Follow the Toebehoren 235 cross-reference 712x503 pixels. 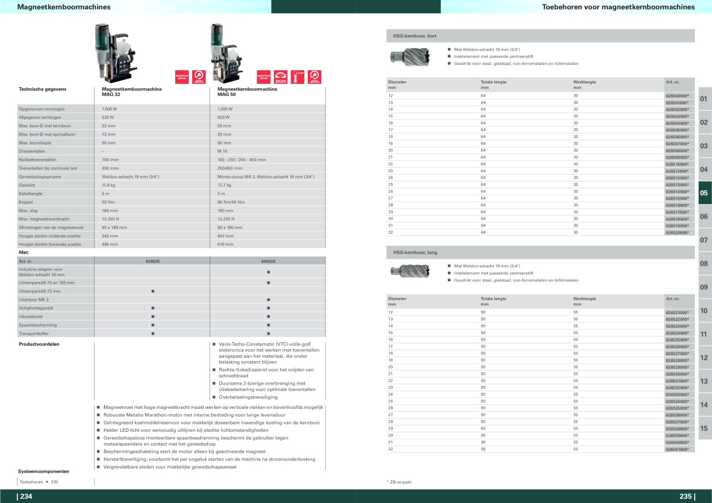[39, 482]
